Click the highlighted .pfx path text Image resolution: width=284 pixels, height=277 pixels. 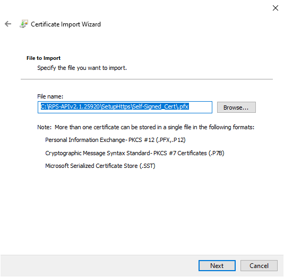pos(115,106)
